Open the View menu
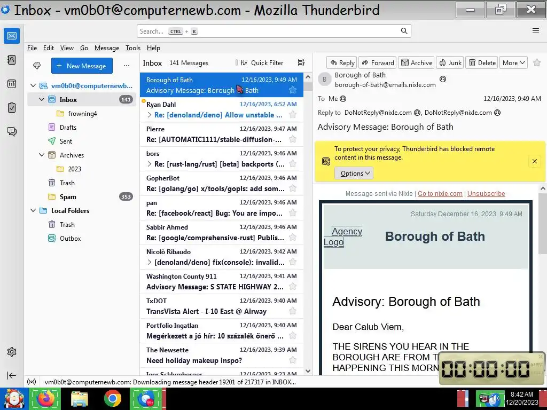Screen dimensions: 547x410 click(x=67, y=48)
